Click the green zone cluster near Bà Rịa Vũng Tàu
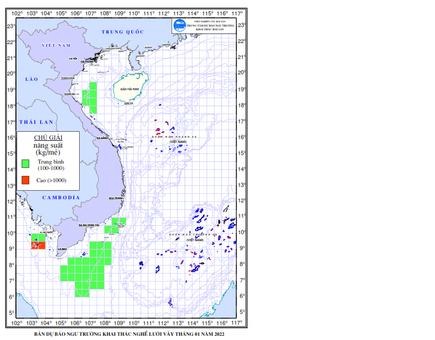The image size is (435, 340). click(x=115, y=226)
